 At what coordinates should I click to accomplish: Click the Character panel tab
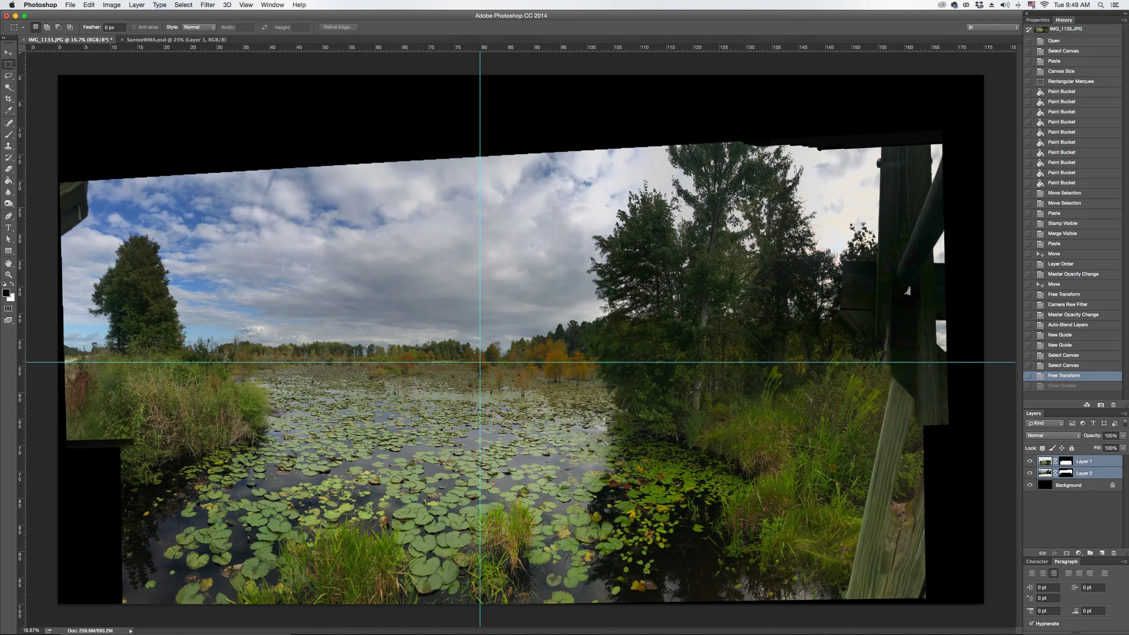point(1036,562)
